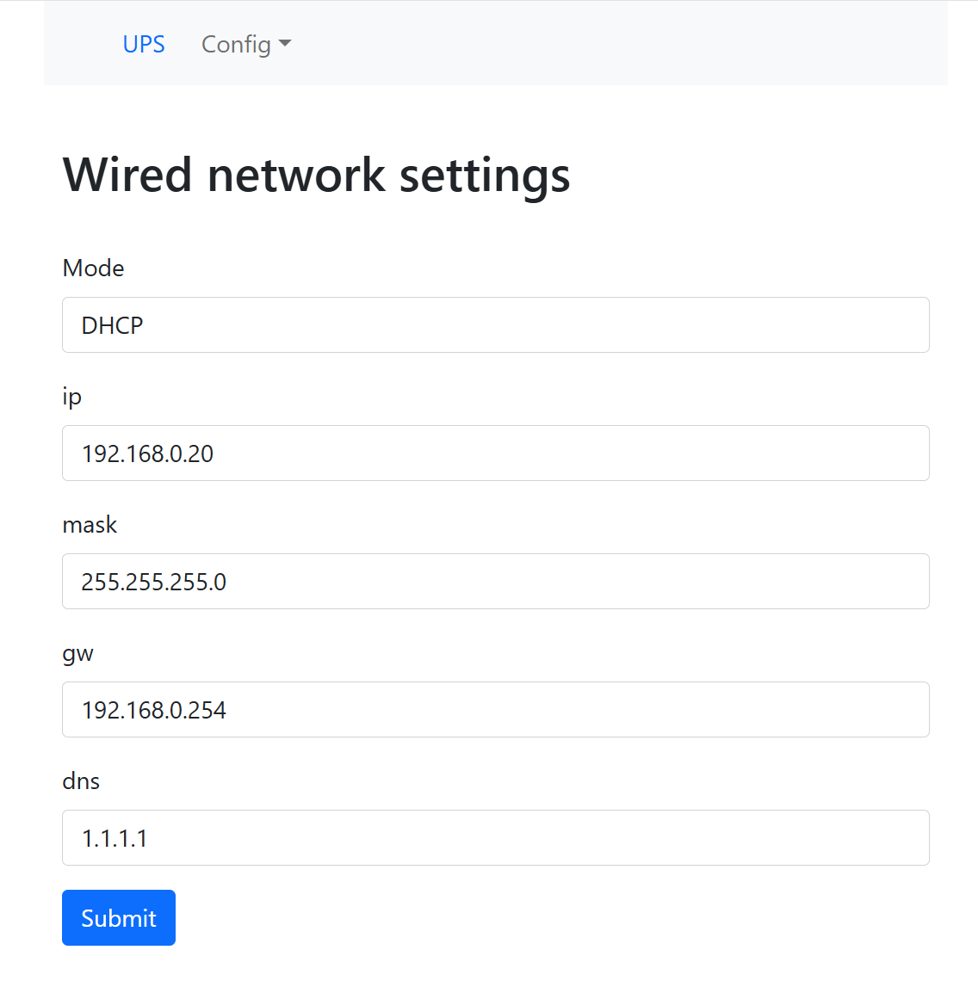978x987 pixels.
Task: Click the gw label text
Action: pyautogui.click(x=77, y=653)
